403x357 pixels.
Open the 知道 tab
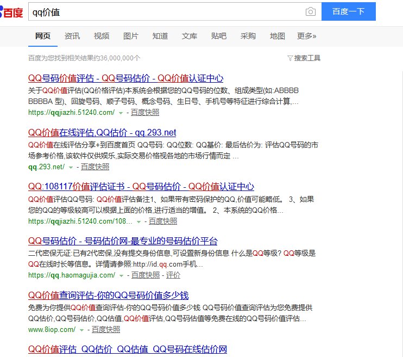point(160,36)
